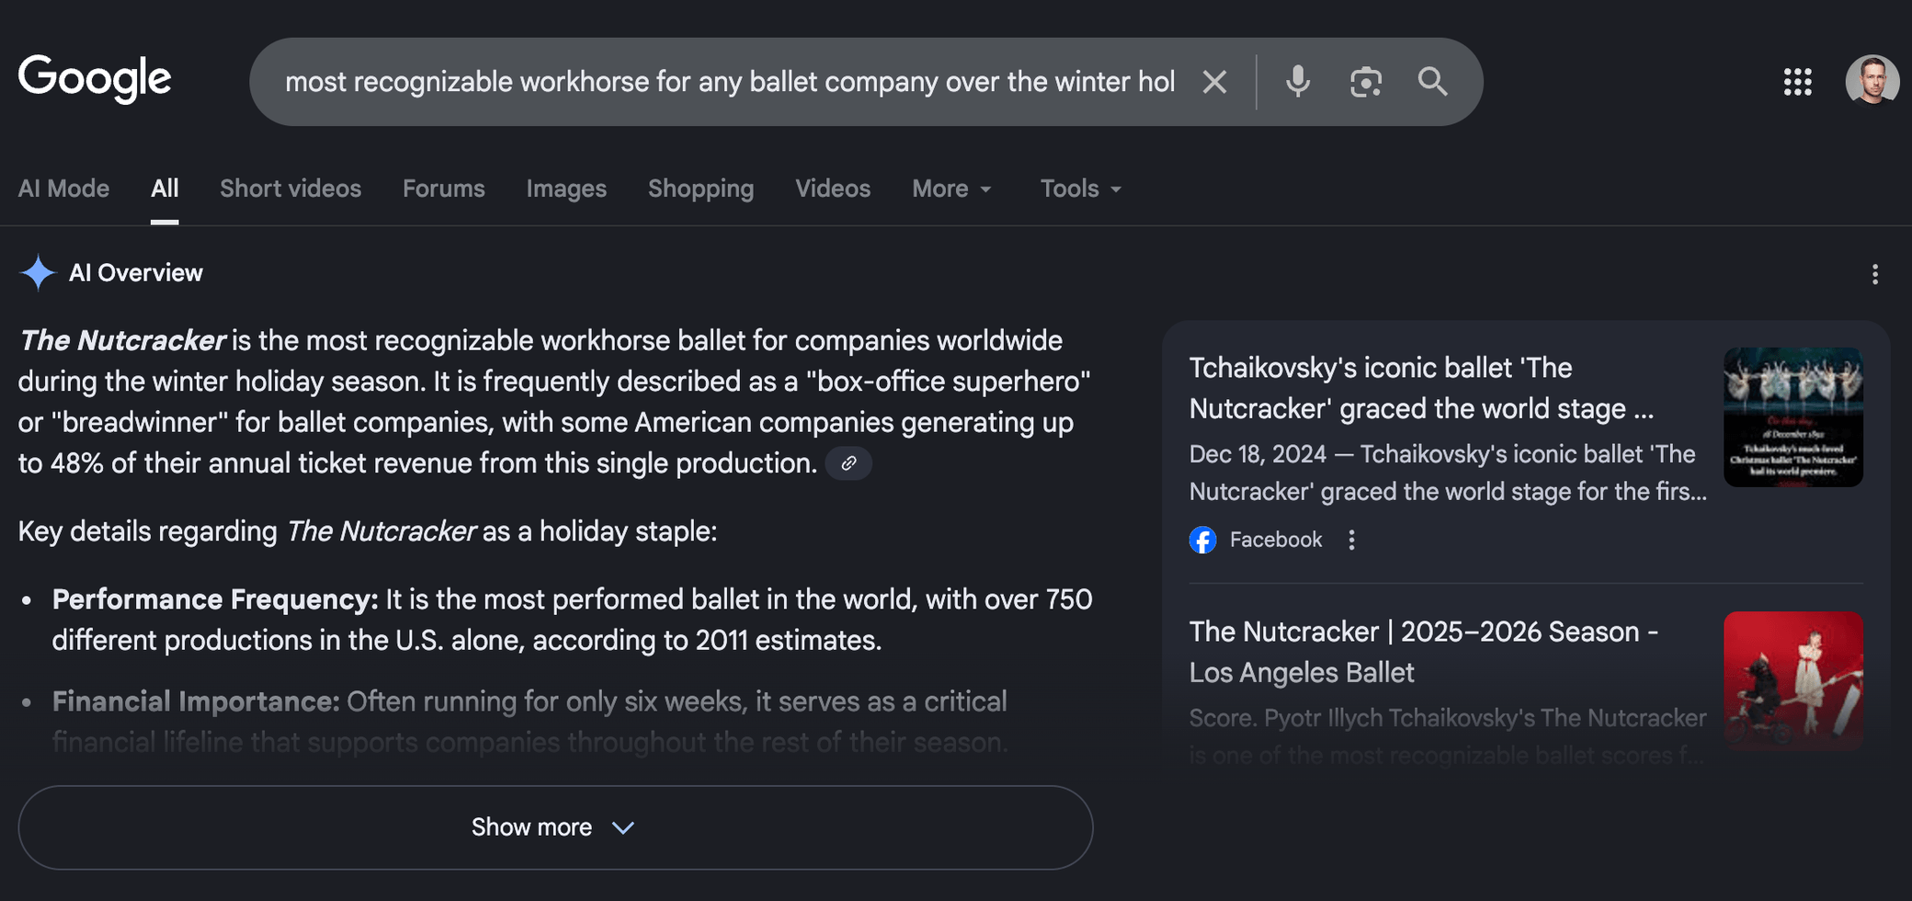Open Tchaikovsky's iconic ballet Facebook result
The height and width of the screenshot is (901, 1912).
(1421, 388)
